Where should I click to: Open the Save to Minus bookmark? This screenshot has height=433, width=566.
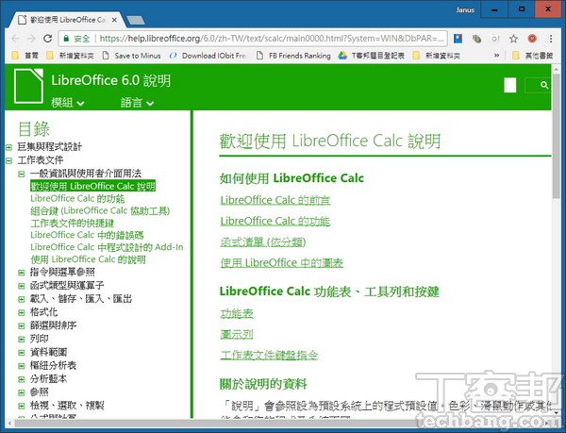point(132,56)
